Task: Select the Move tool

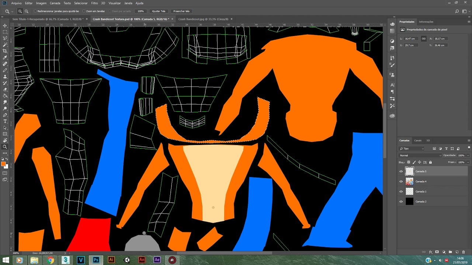Action: coord(5,25)
